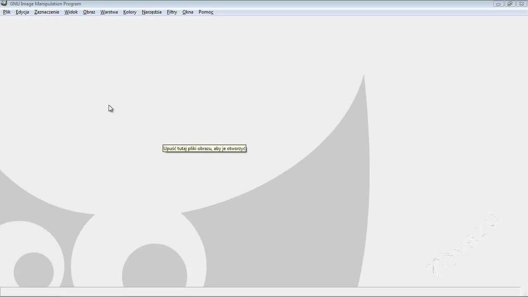Open the Edycja menu

22,12
